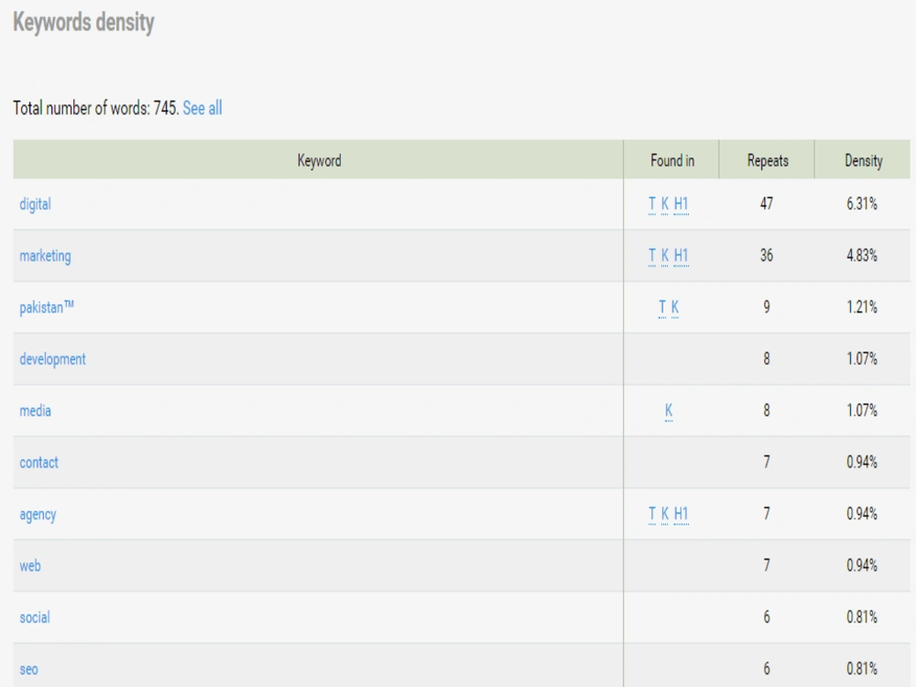Click density 0.94% in agency row

862,514
